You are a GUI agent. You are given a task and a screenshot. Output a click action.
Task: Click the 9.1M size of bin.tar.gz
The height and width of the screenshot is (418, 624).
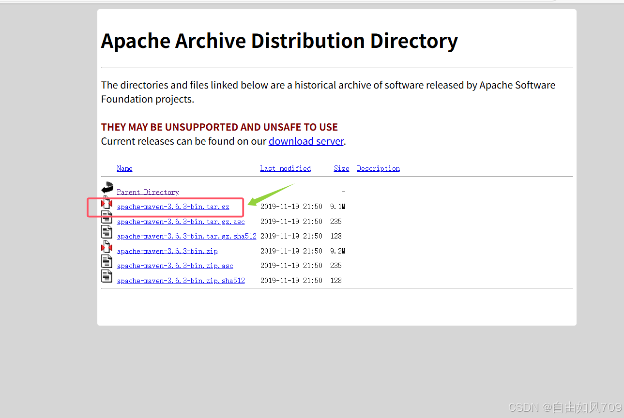(338, 207)
